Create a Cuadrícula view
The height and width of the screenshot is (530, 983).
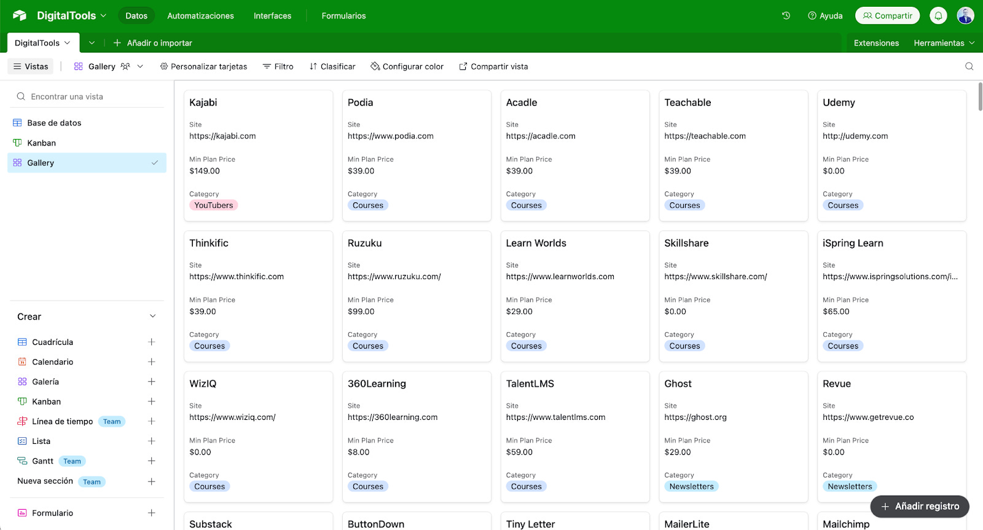(52, 342)
